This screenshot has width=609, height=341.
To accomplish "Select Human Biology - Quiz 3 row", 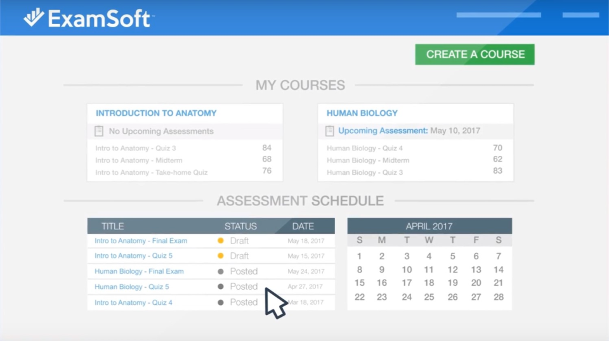I will pos(415,172).
